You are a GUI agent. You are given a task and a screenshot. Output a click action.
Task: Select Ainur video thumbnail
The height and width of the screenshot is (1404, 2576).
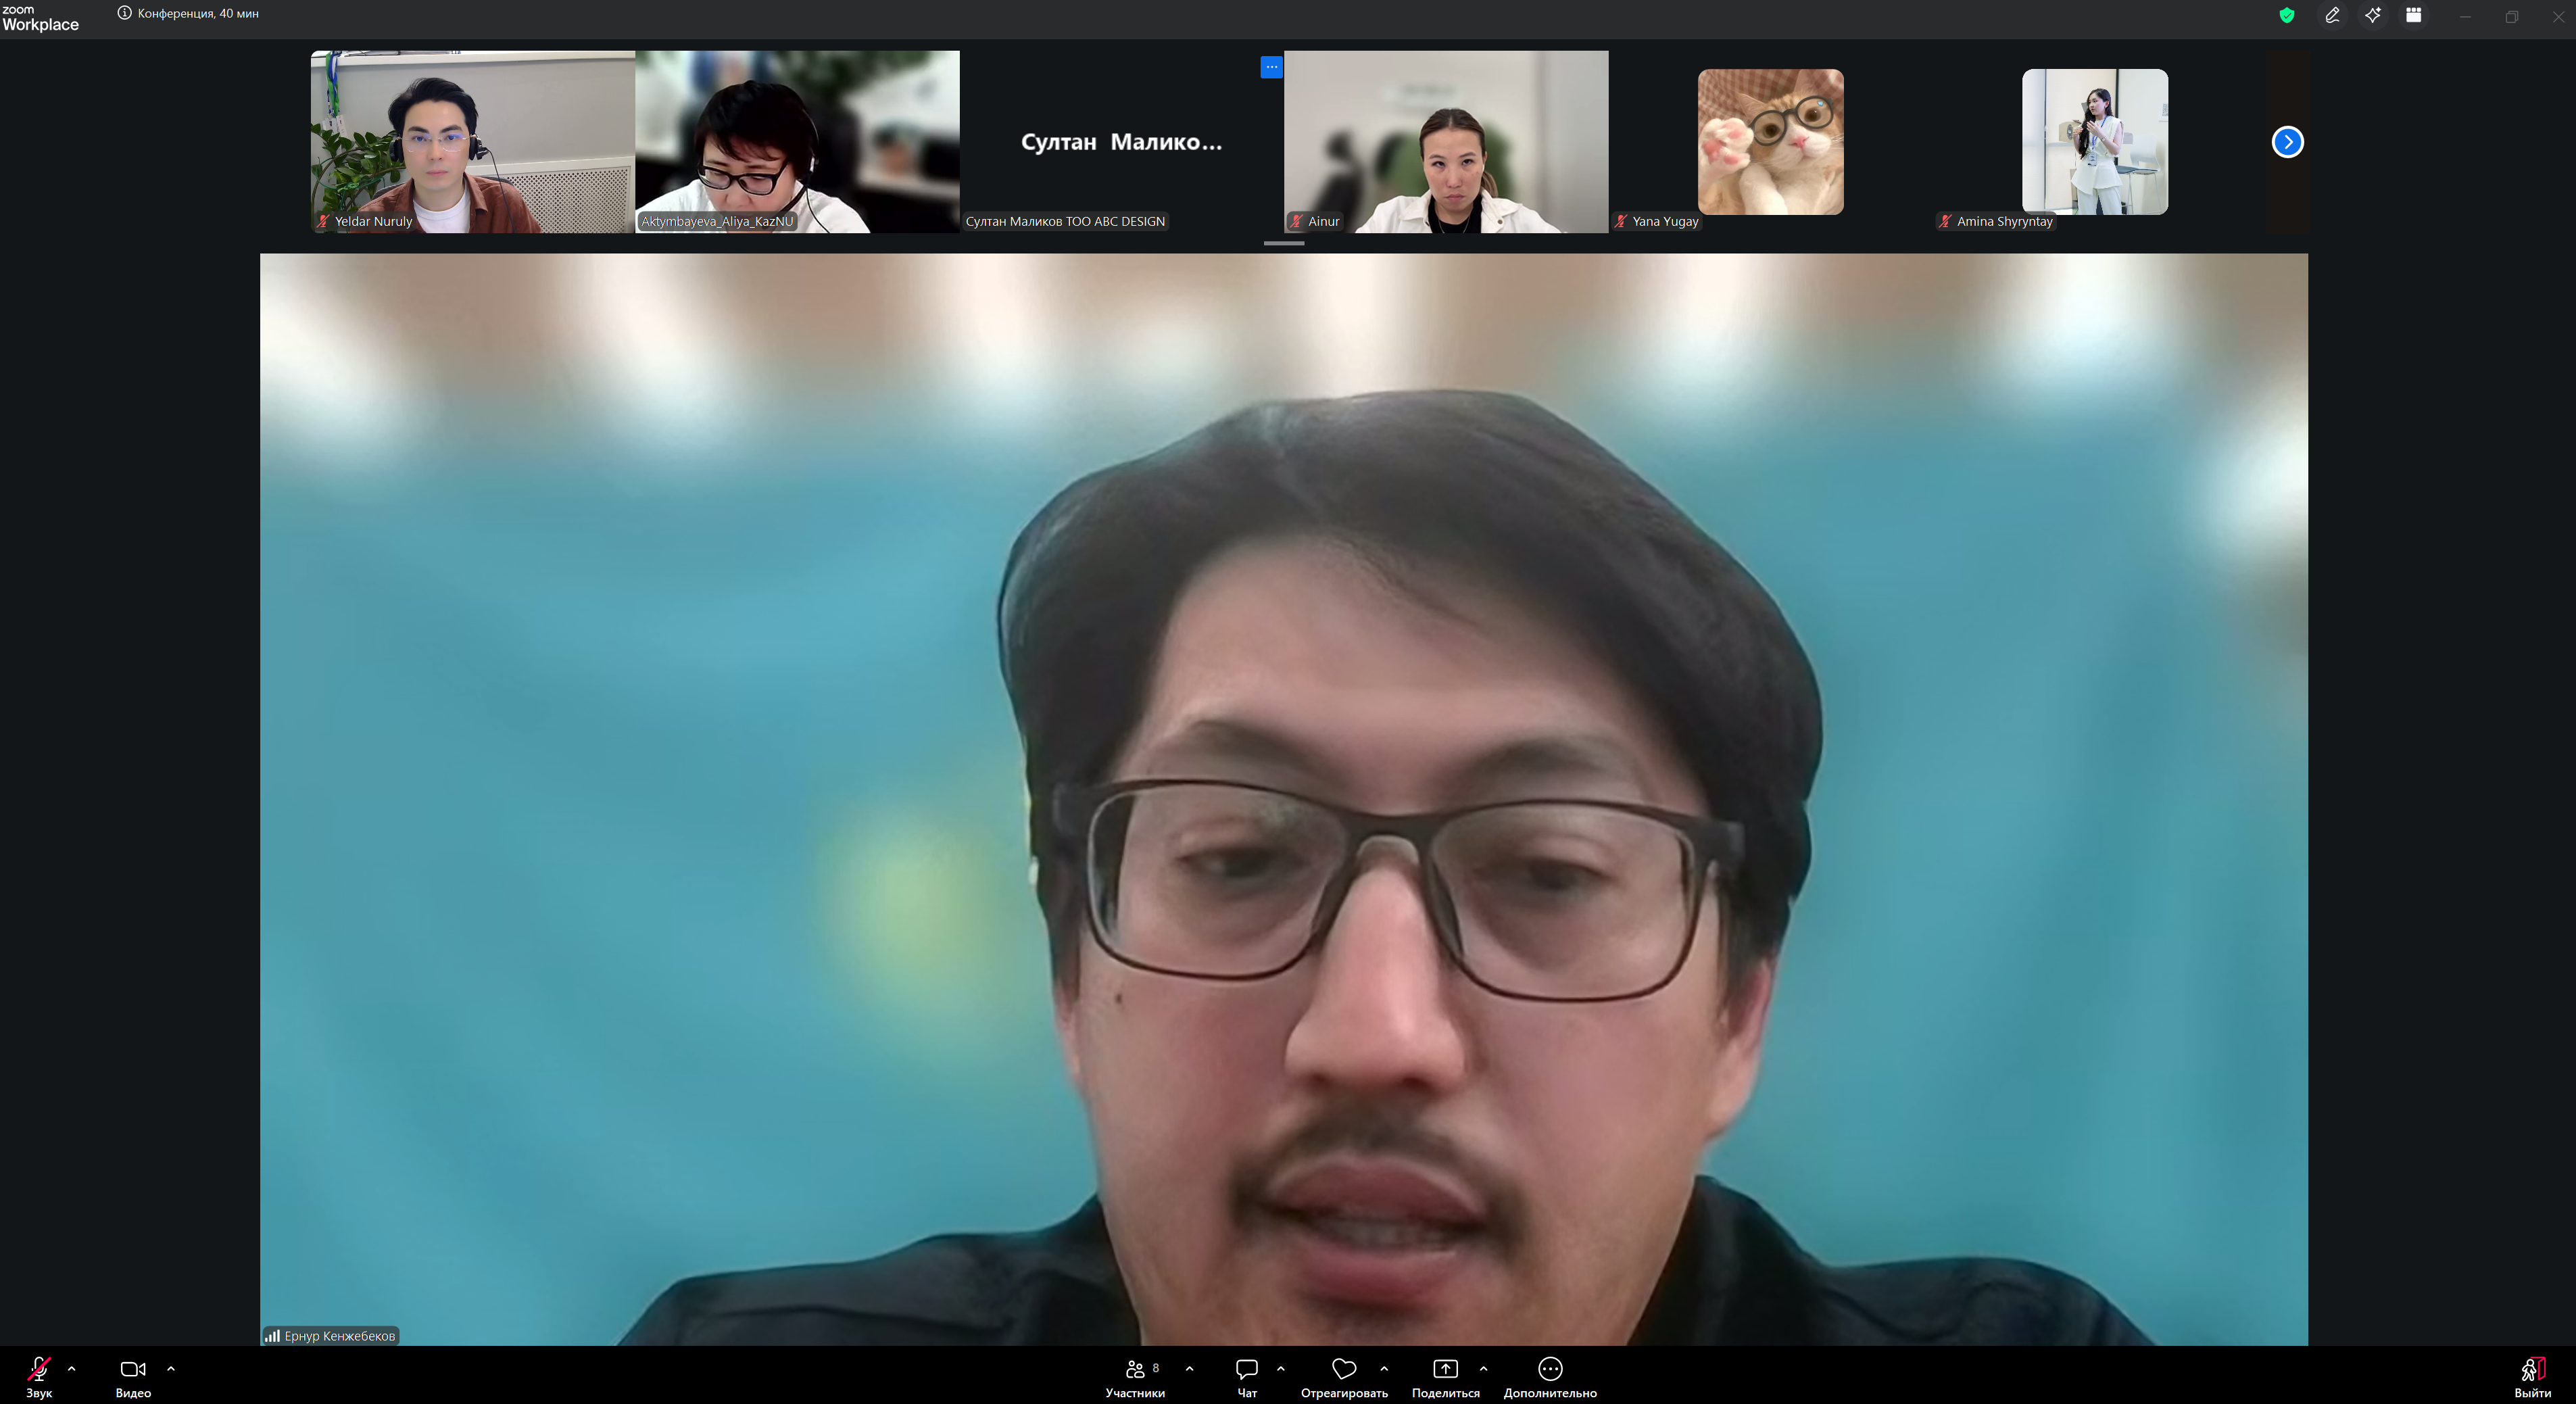click(x=1446, y=142)
